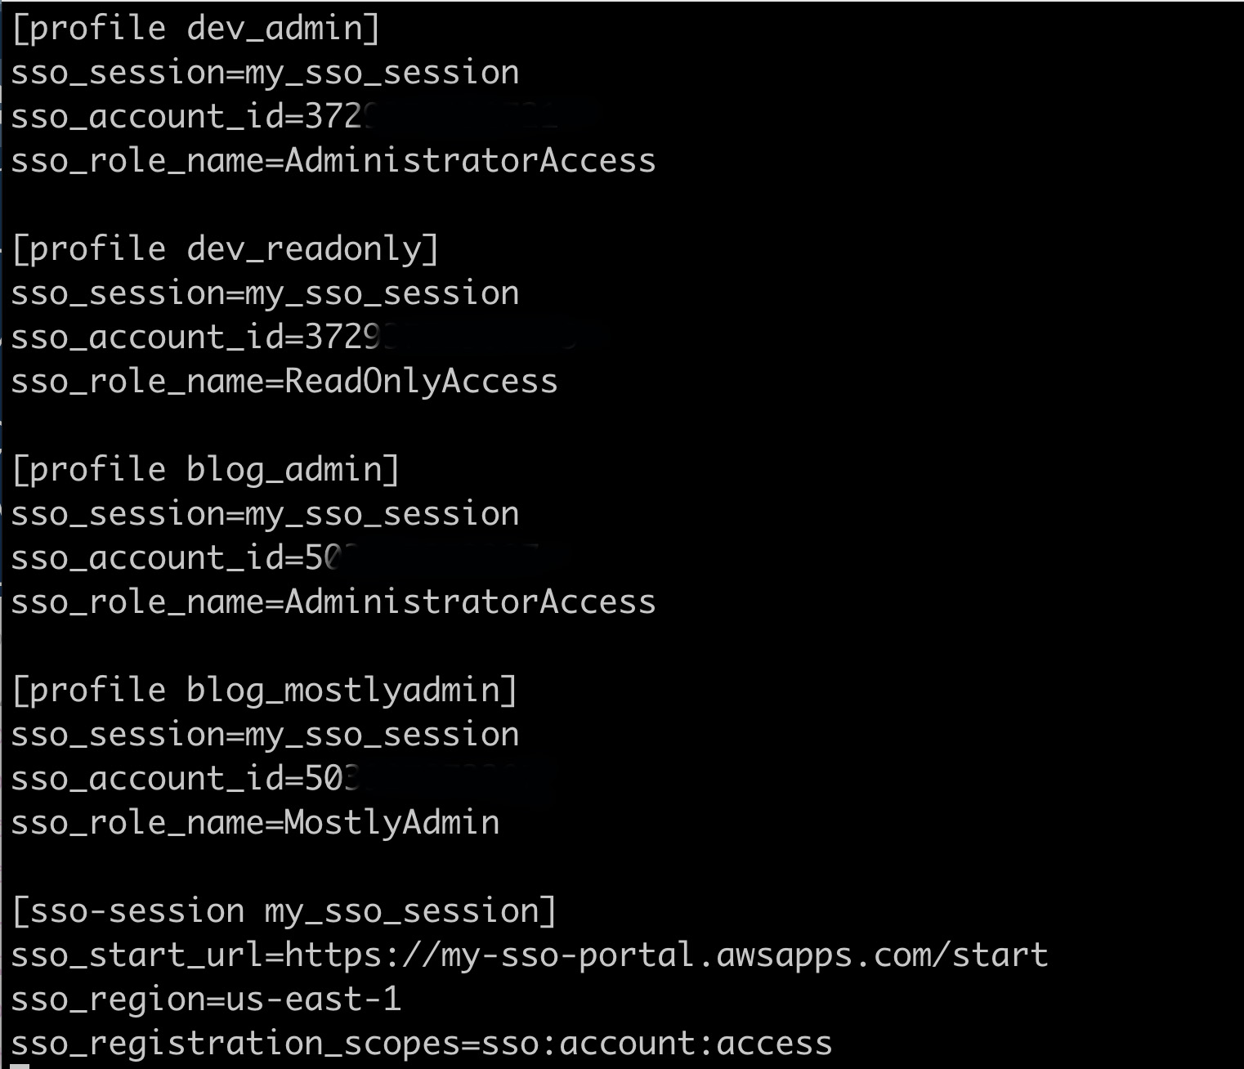
Task: Click the [profile dev_admin] header line
Action: point(196,29)
